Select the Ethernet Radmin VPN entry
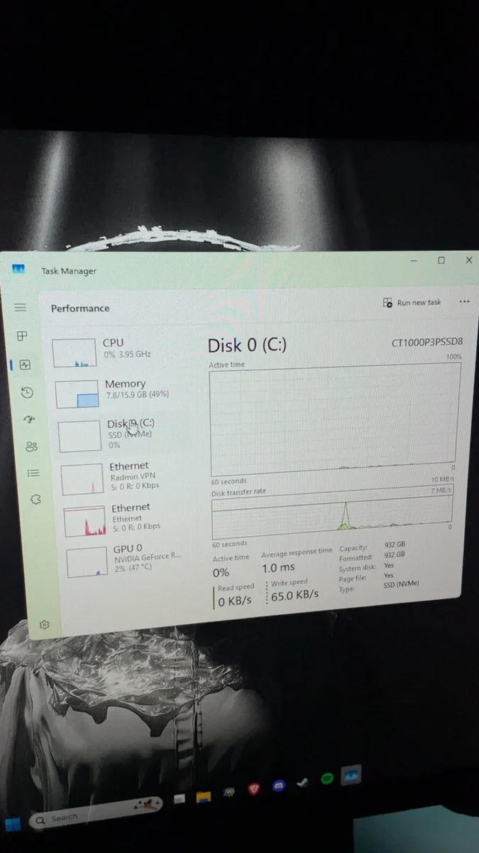Screen dimensions: 479x853 pos(125,477)
